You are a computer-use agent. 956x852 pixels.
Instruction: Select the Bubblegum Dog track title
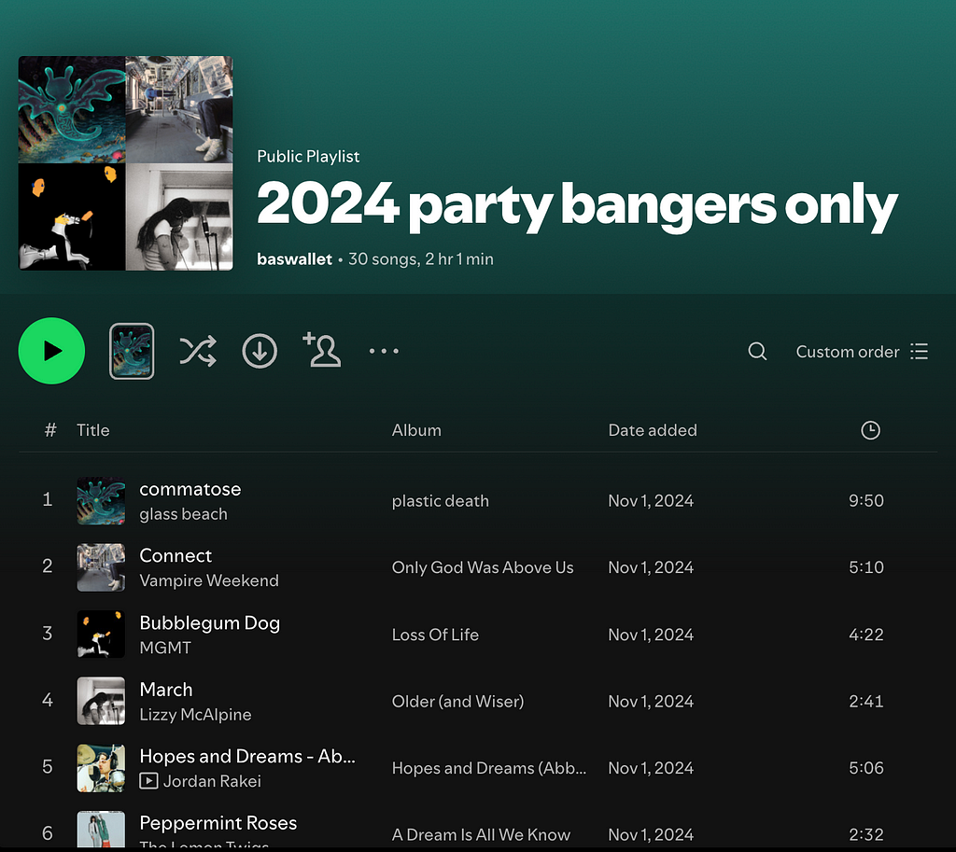[210, 622]
